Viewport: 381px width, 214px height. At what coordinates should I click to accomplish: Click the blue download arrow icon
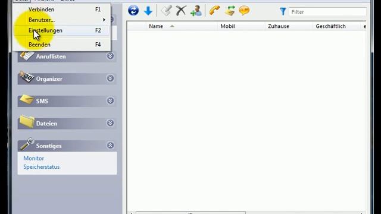click(148, 11)
